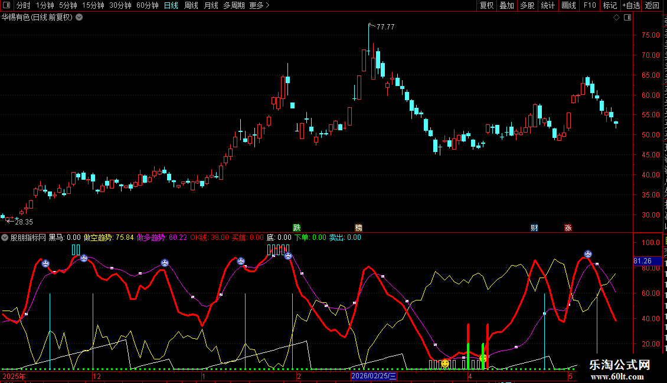Select the 5分钟 period

point(68,5)
